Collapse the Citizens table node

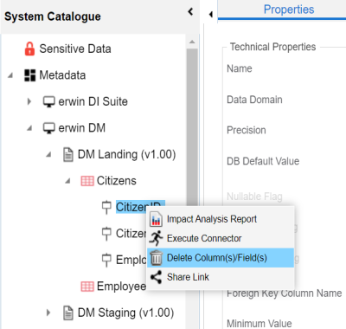[67, 181]
